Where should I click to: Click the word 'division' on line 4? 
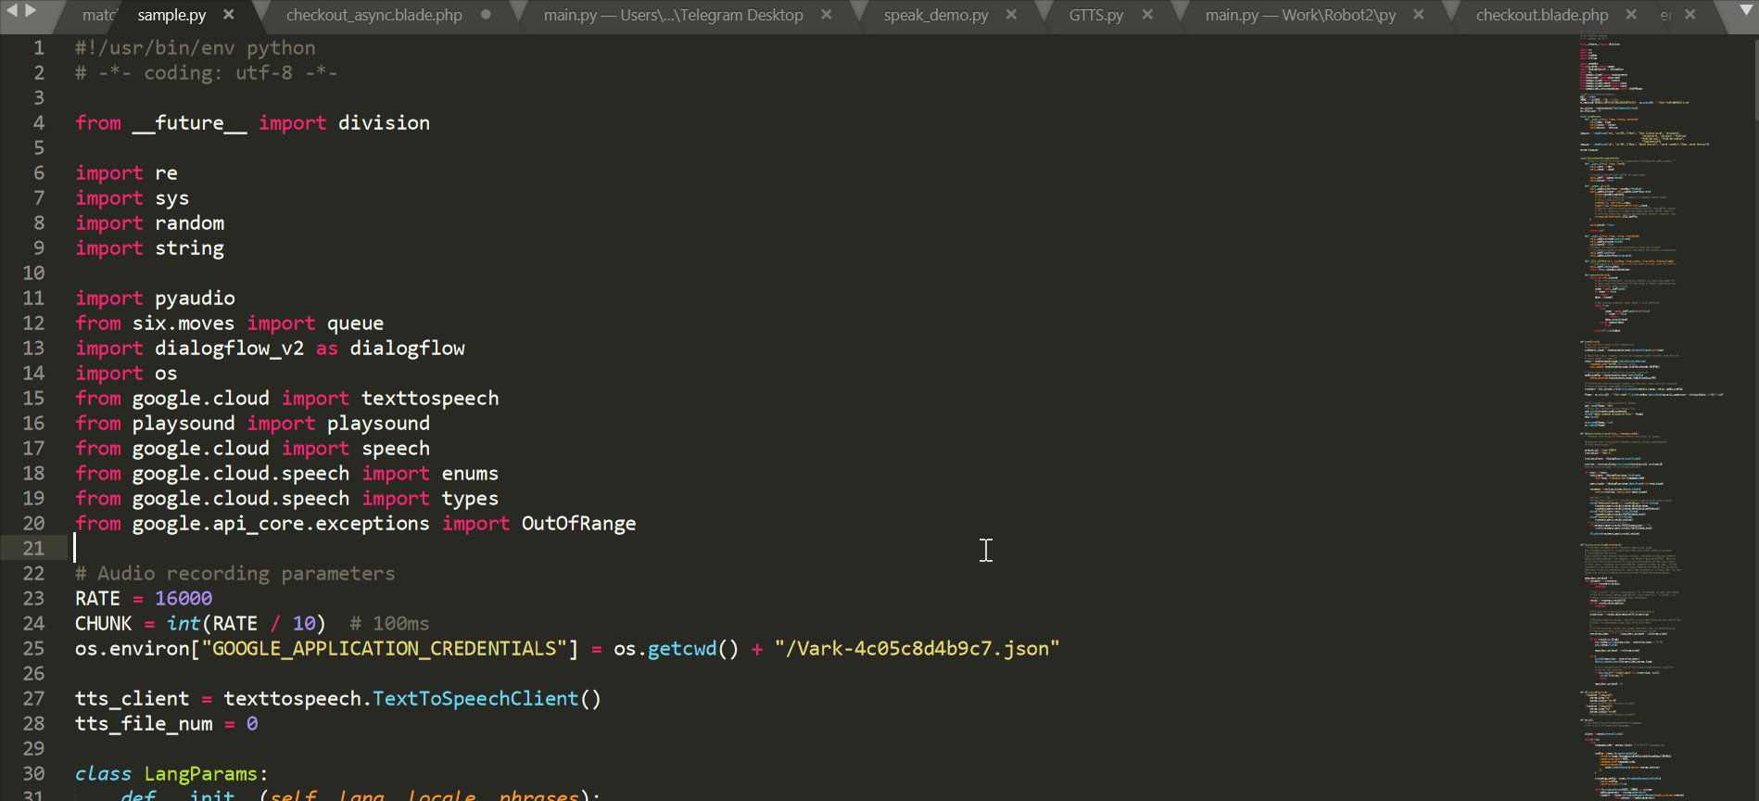pyautogui.click(x=384, y=123)
